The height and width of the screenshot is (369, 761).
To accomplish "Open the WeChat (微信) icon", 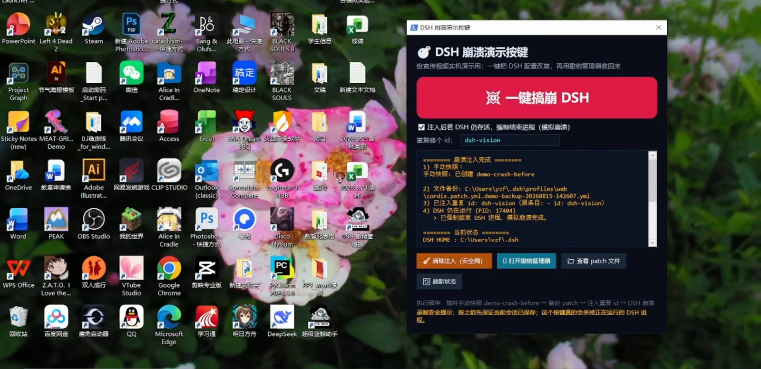I will 131,77.
